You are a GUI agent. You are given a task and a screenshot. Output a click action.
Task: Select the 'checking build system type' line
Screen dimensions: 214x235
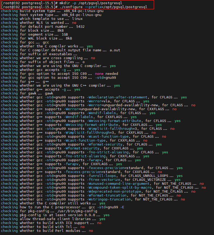[x=52, y=11]
